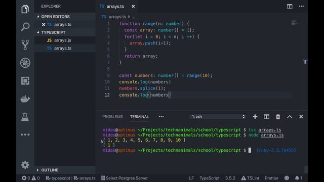Click the Prettier status item

271,178
